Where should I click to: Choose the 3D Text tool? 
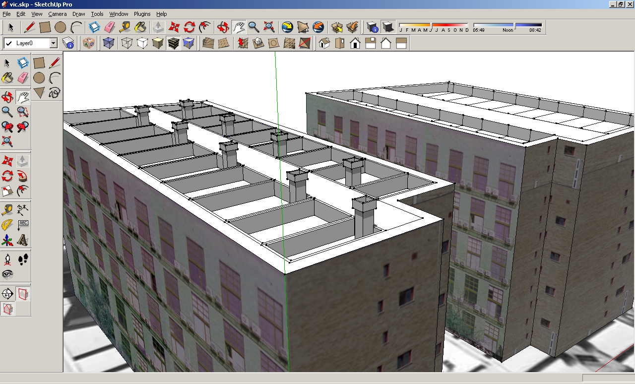point(22,240)
